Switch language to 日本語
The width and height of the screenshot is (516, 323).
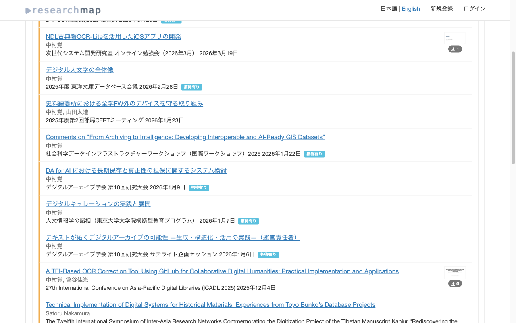(389, 9)
